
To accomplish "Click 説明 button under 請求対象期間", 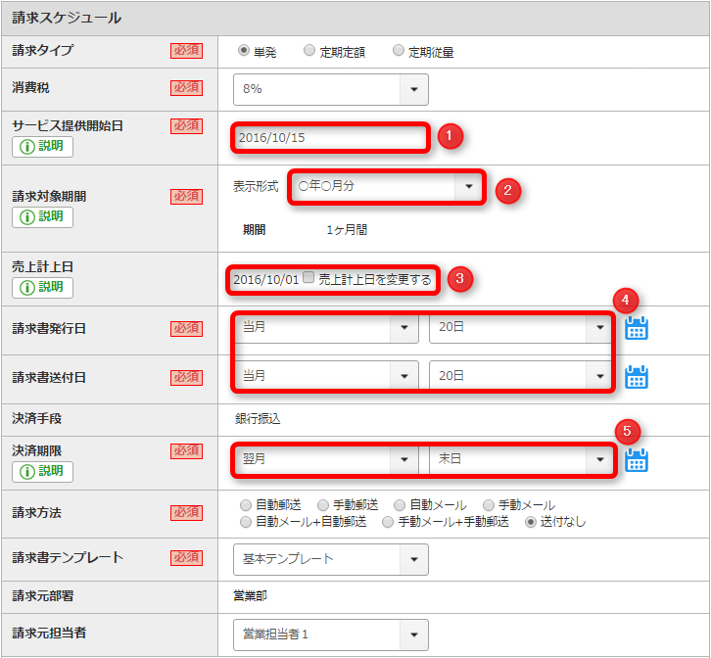I will pos(42,216).
